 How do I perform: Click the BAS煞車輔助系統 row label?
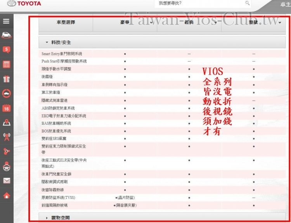(56, 123)
